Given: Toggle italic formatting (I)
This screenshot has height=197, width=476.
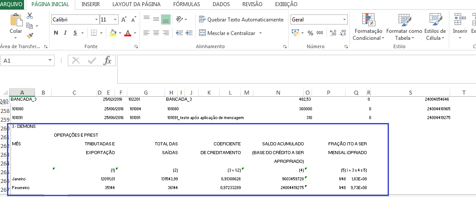Looking at the screenshot, I should point(66,33).
